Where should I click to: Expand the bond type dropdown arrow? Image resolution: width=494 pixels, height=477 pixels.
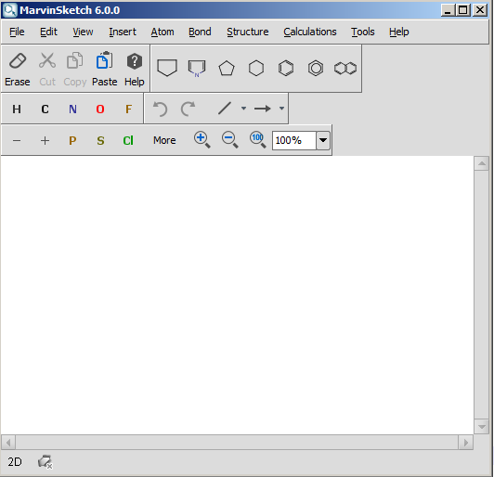(x=243, y=109)
